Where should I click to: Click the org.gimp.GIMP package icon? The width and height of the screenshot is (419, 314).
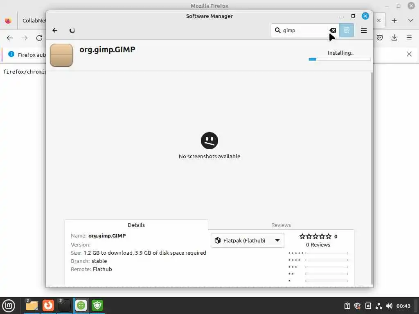click(61, 55)
